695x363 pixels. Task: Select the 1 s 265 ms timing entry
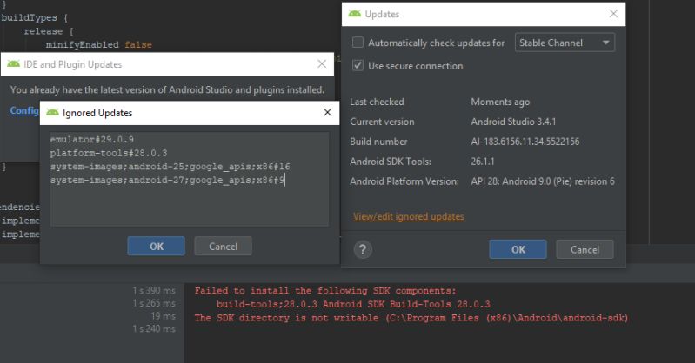click(154, 303)
